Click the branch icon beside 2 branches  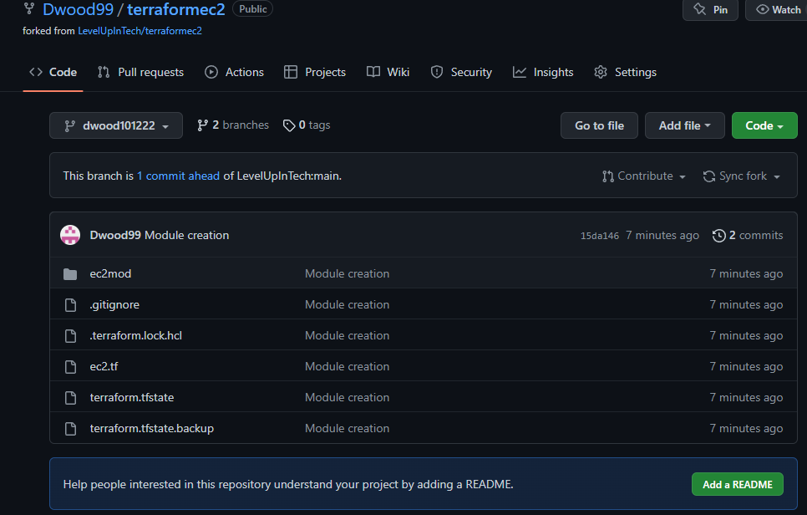[202, 125]
